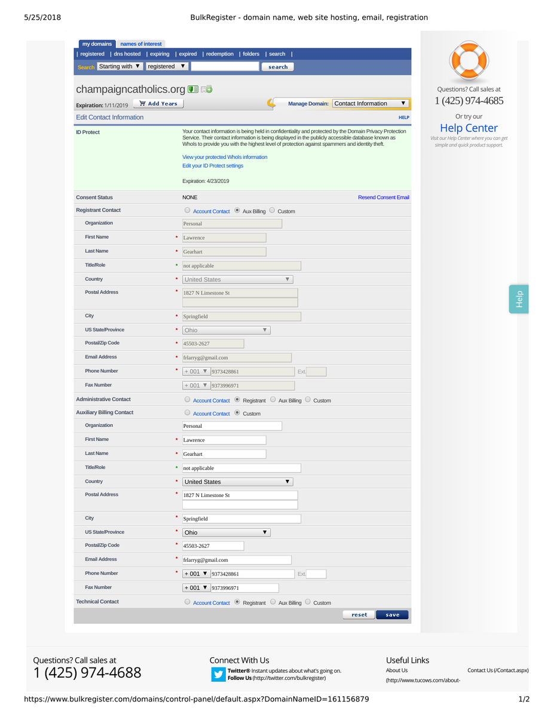Select Custom radio for Administrative Contact
The height and width of the screenshot is (717, 554).
[308, 400]
